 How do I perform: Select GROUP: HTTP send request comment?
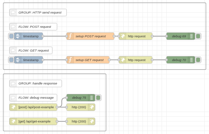click(x=38, y=13)
